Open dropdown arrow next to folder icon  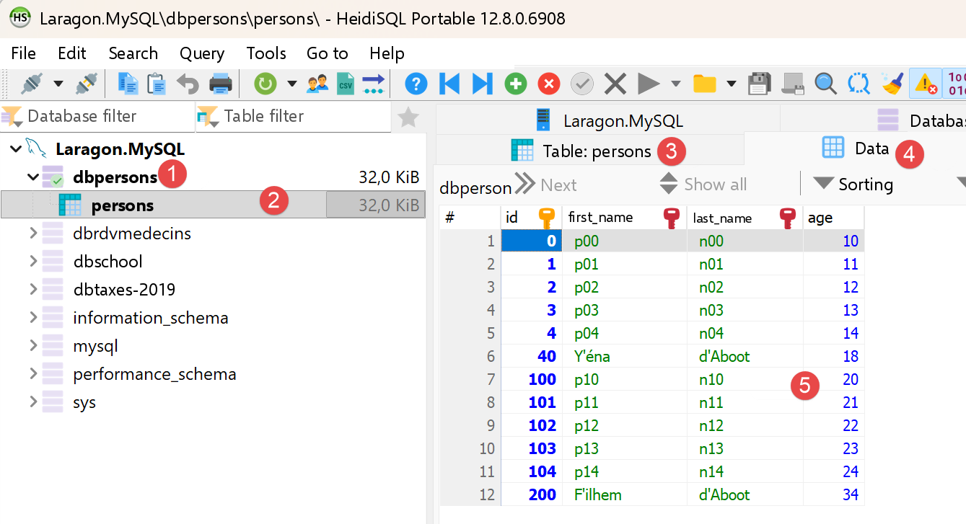[732, 84]
